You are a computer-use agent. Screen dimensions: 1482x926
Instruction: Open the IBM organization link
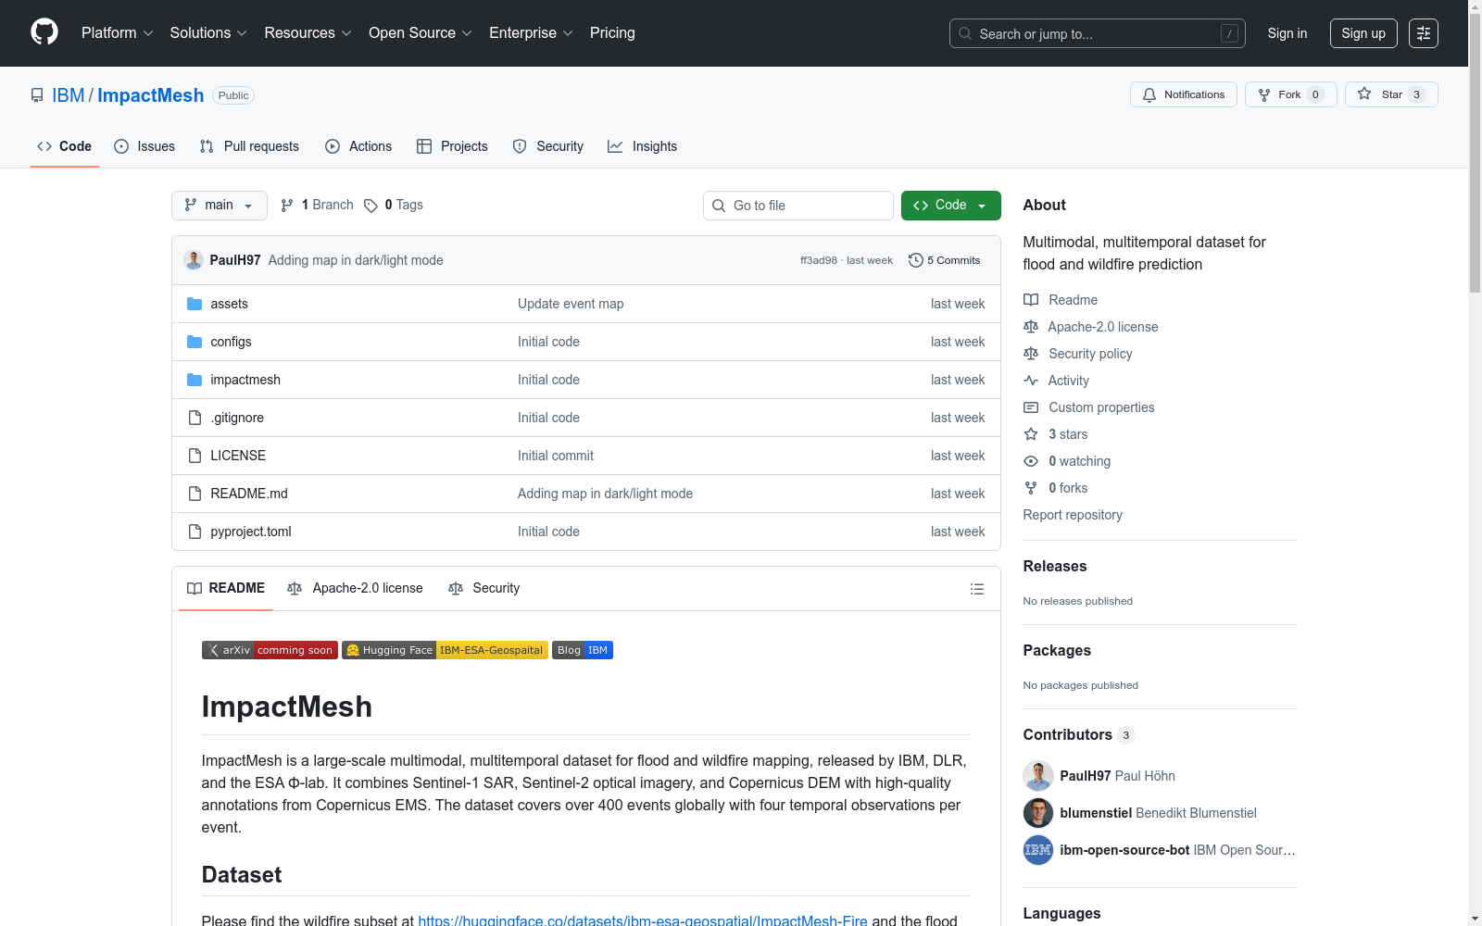[x=69, y=95]
